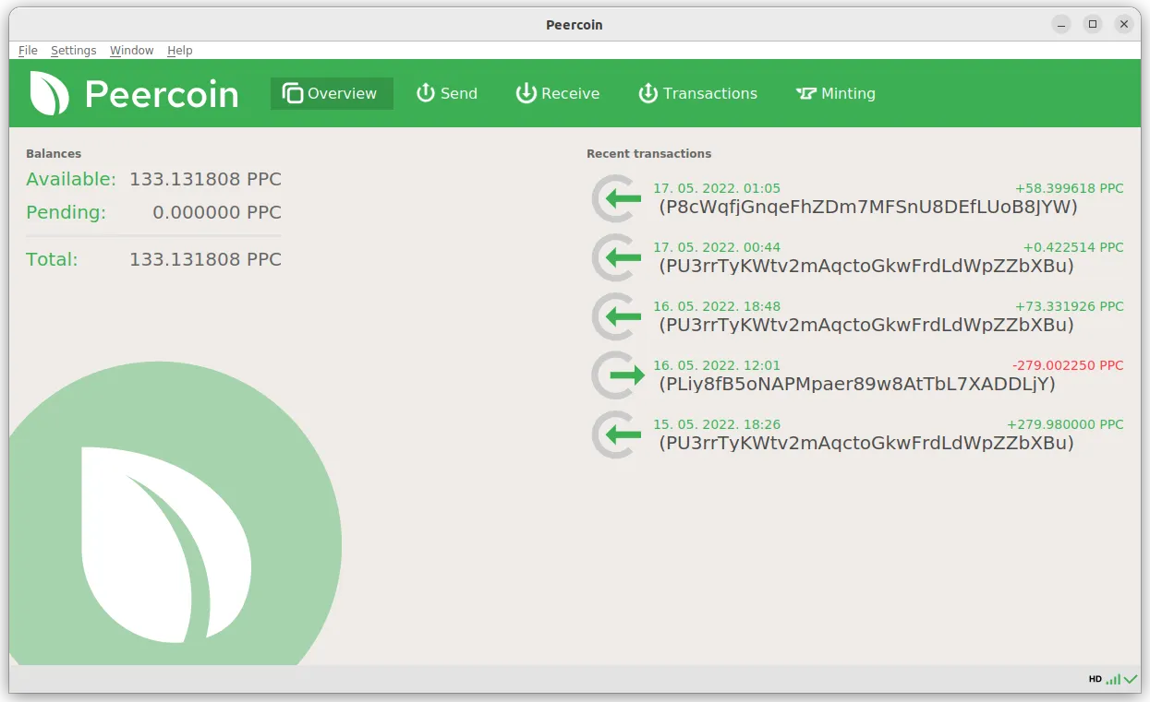Select address P8cWqfjGnqeFhZDm7MFSnU8DEfLUoB8JYW
The height and width of the screenshot is (702, 1150).
coord(868,208)
